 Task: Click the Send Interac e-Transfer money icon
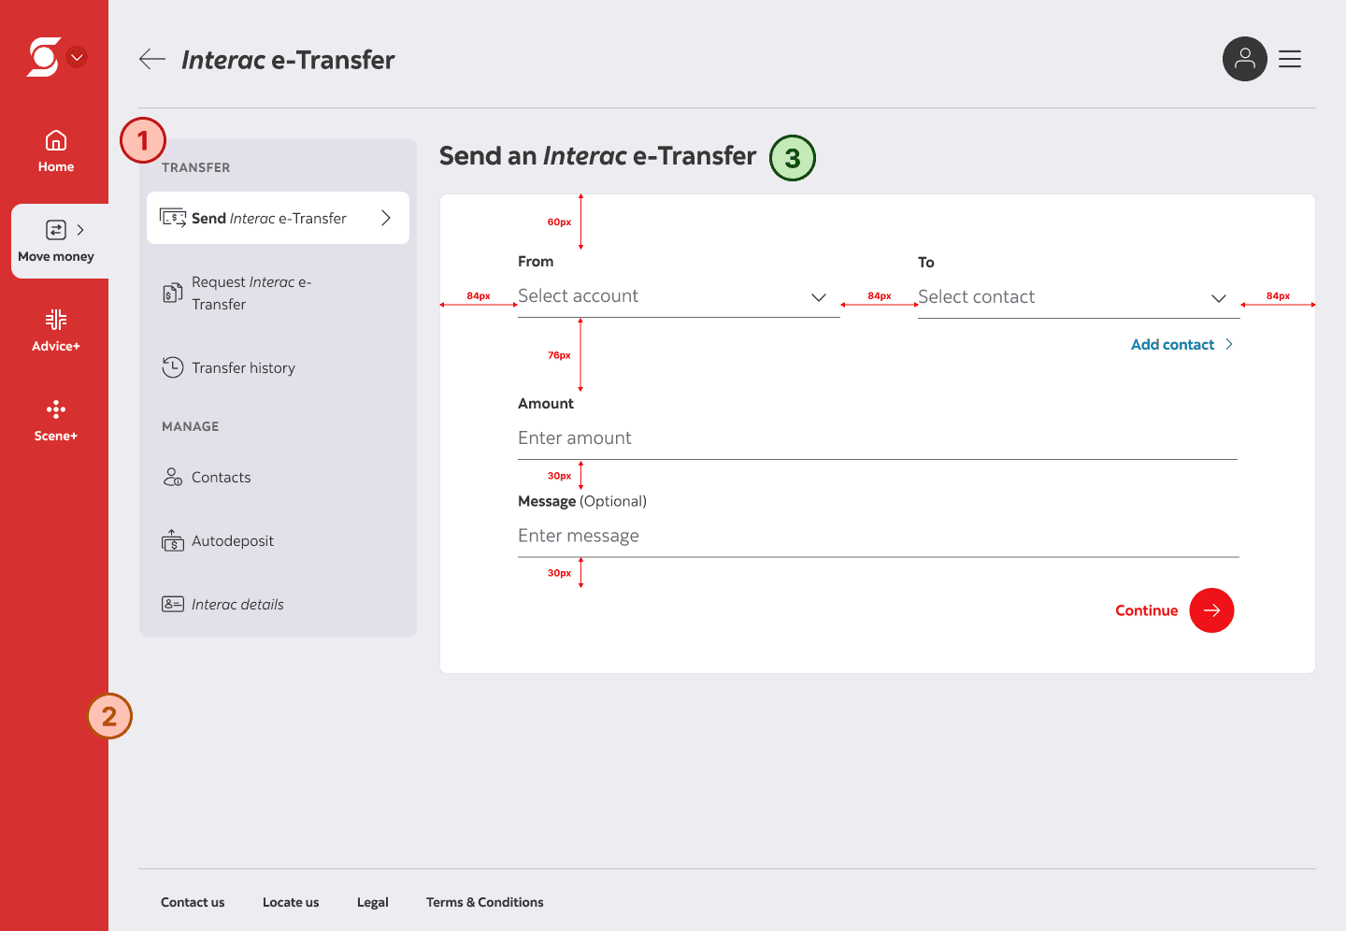click(173, 218)
